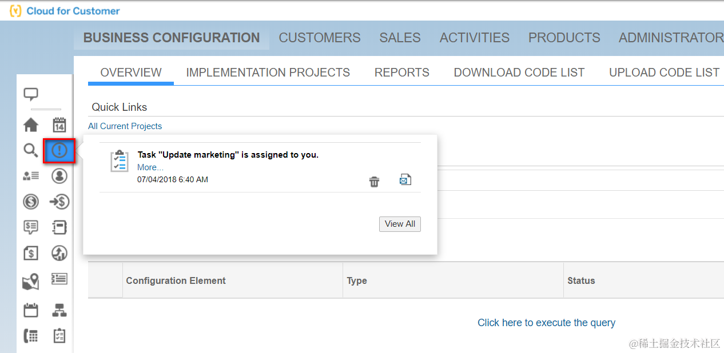Open the calendar icon showing 14
The image size is (724, 353).
pyautogui.click(x=59, y=125)
